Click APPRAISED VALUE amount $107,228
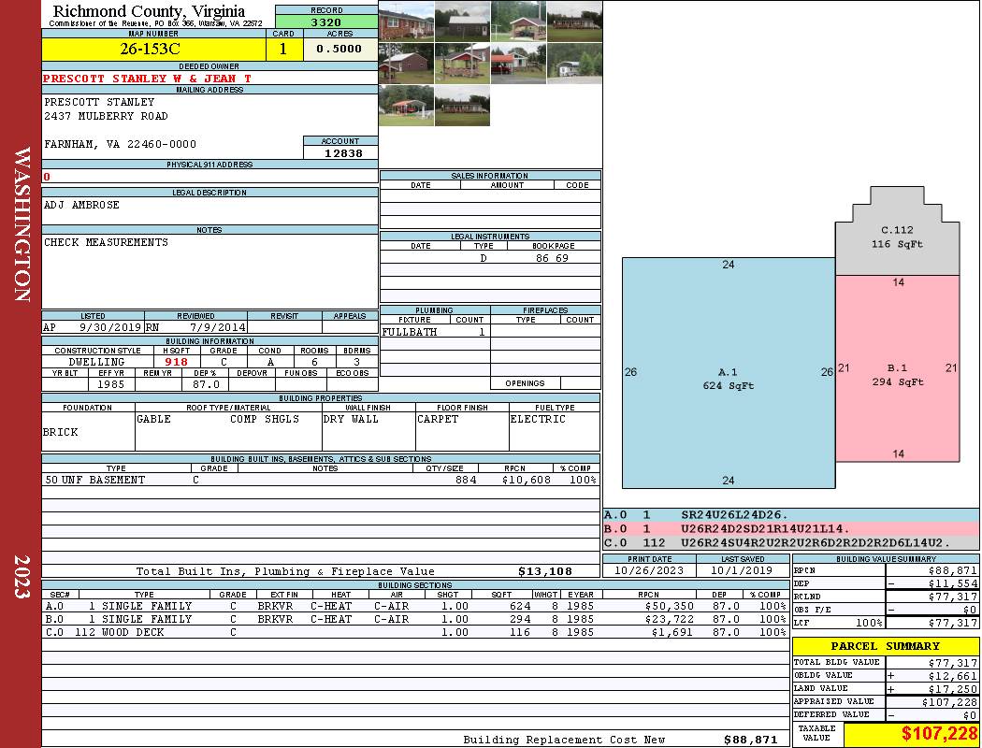 coord(949,702)
